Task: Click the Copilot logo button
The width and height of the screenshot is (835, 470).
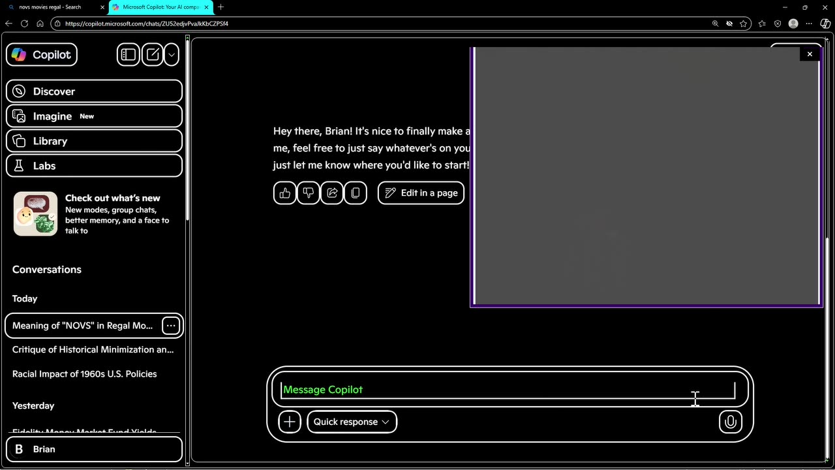Action: click(42, 55)
